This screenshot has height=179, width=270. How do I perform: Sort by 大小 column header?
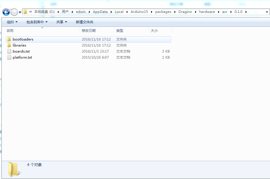pos(154,31)
